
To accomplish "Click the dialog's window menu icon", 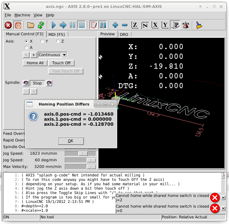I will tap(30, 104).
